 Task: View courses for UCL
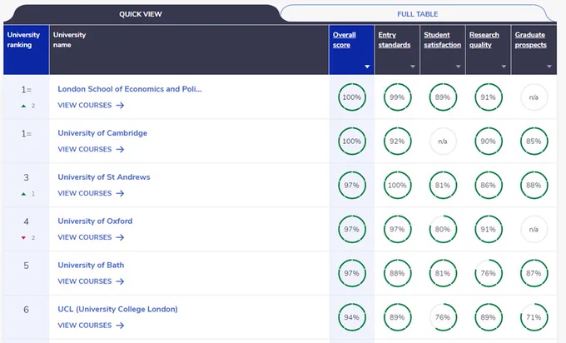tap(91, 326)
